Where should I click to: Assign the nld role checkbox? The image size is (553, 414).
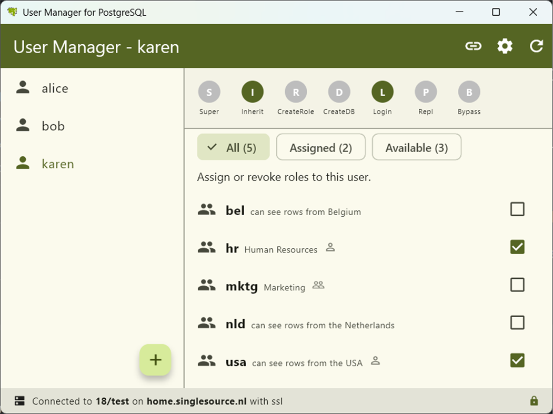click(x=517, y=322)
